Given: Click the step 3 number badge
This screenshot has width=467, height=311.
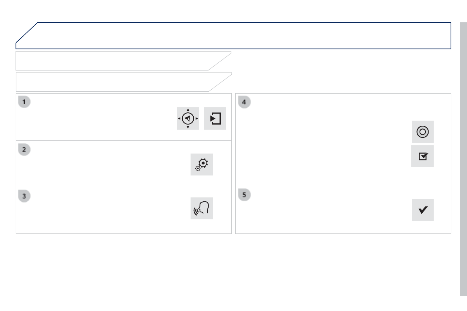Looking at the screenshot, I should click(24, 196).
